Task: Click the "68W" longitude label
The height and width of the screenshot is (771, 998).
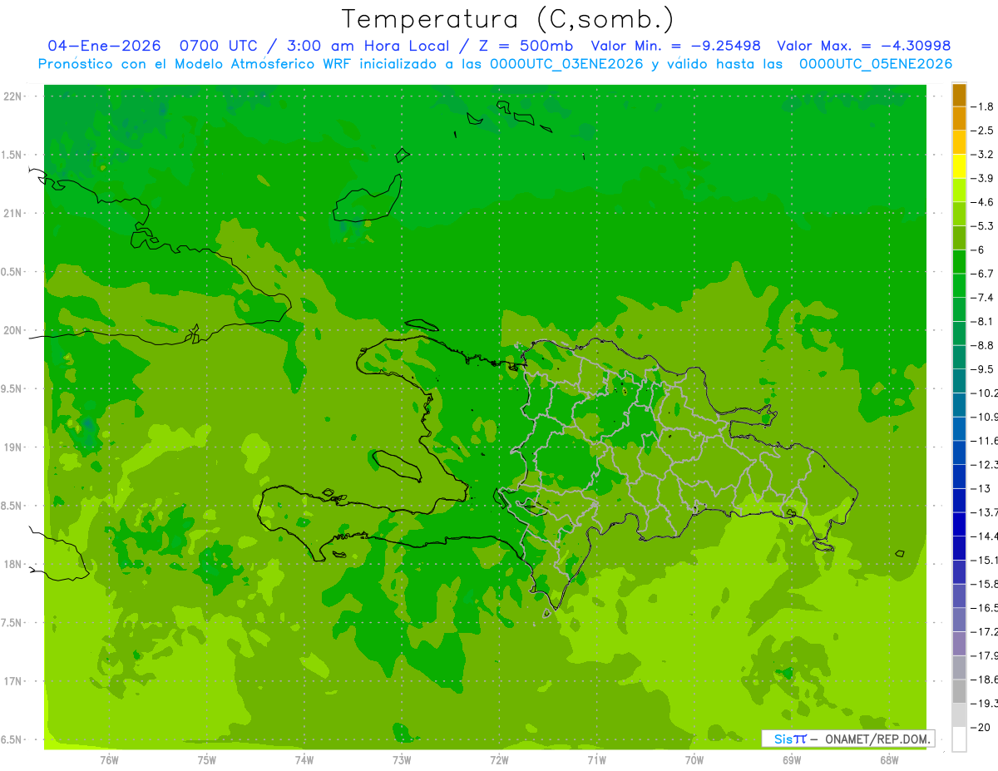Action: coord(889,760)
